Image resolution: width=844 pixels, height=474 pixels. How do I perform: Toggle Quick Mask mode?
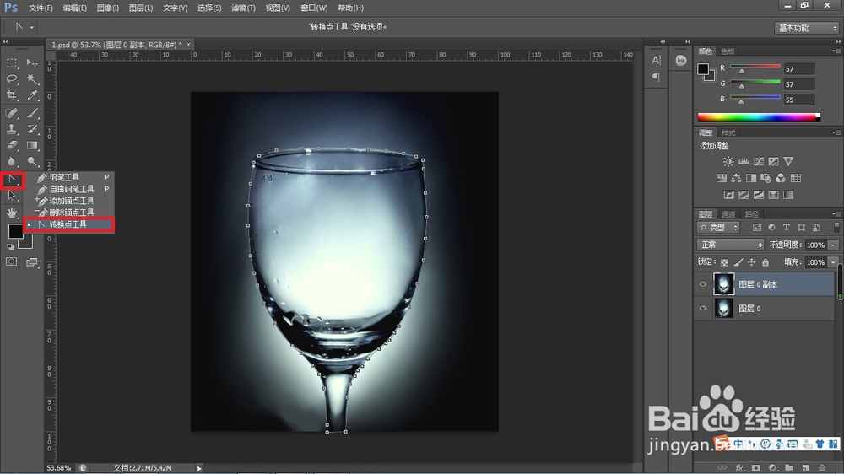click(x=11, y=261)
